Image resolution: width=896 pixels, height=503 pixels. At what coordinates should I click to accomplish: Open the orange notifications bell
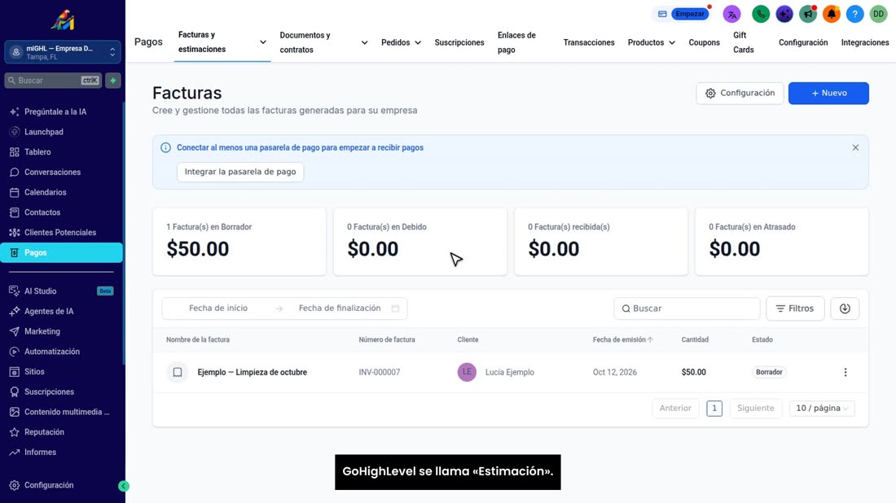(831, 15)
